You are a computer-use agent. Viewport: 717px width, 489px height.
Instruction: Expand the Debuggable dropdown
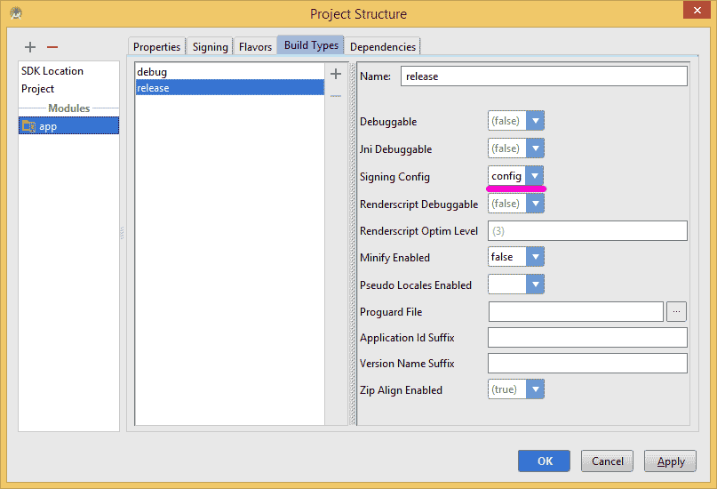(535, 122)
